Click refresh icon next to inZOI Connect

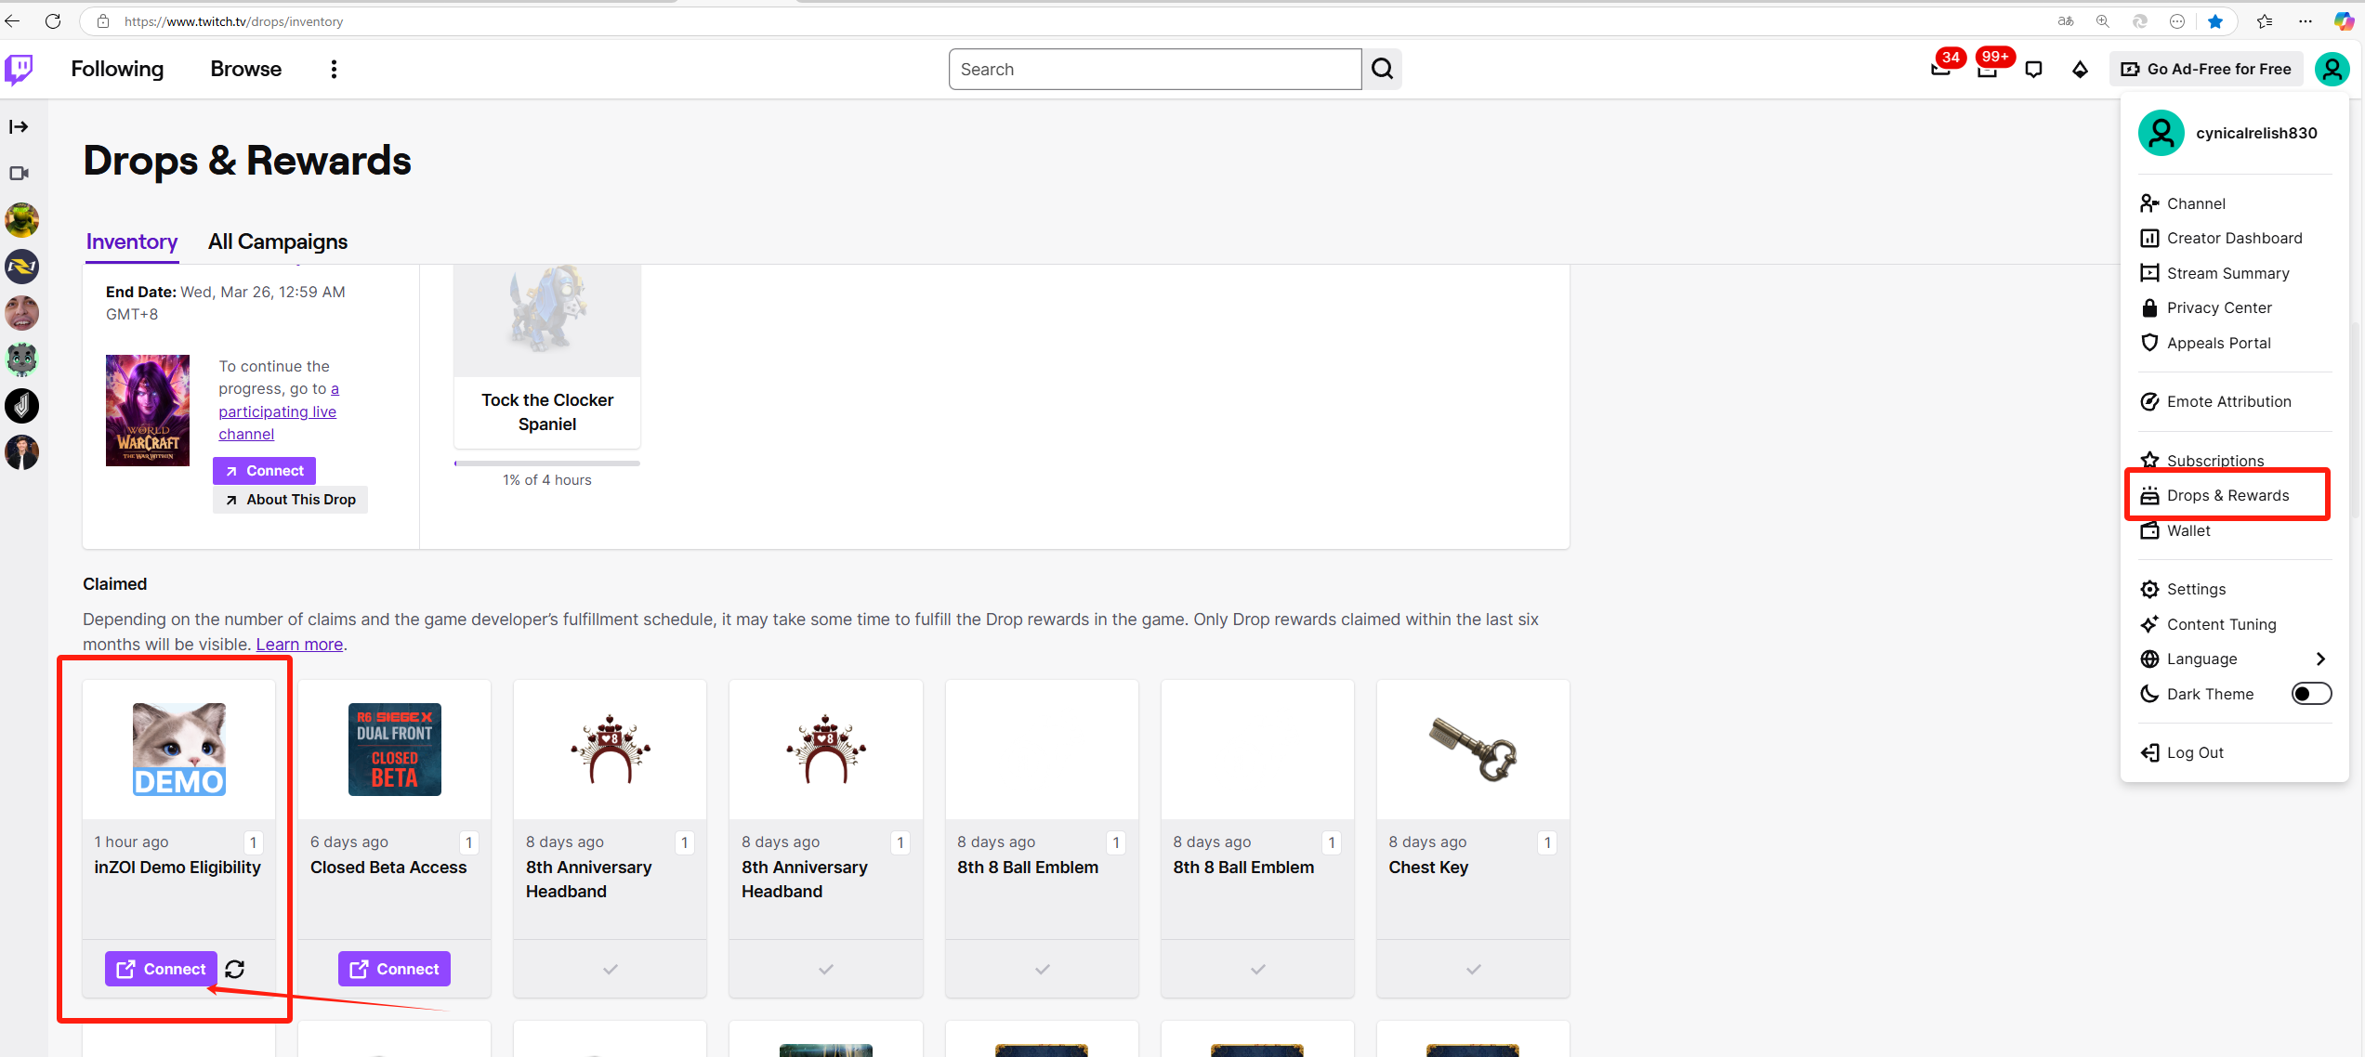(235, 969)
